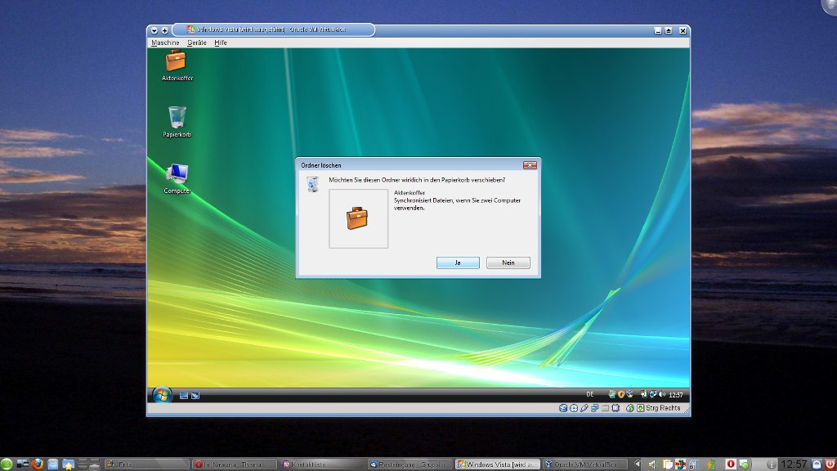
Task: Click the KDE tray volume speaker icon
Action: (x=652, y=464)
